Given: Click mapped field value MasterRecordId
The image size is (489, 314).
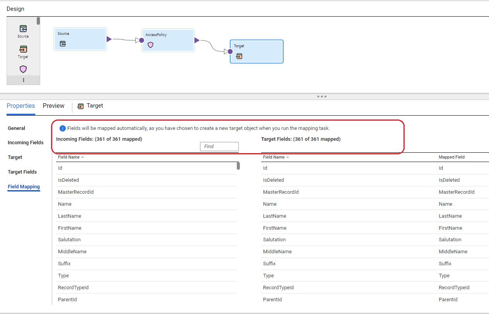Looking at the screenshot, I should pos(457,192).
